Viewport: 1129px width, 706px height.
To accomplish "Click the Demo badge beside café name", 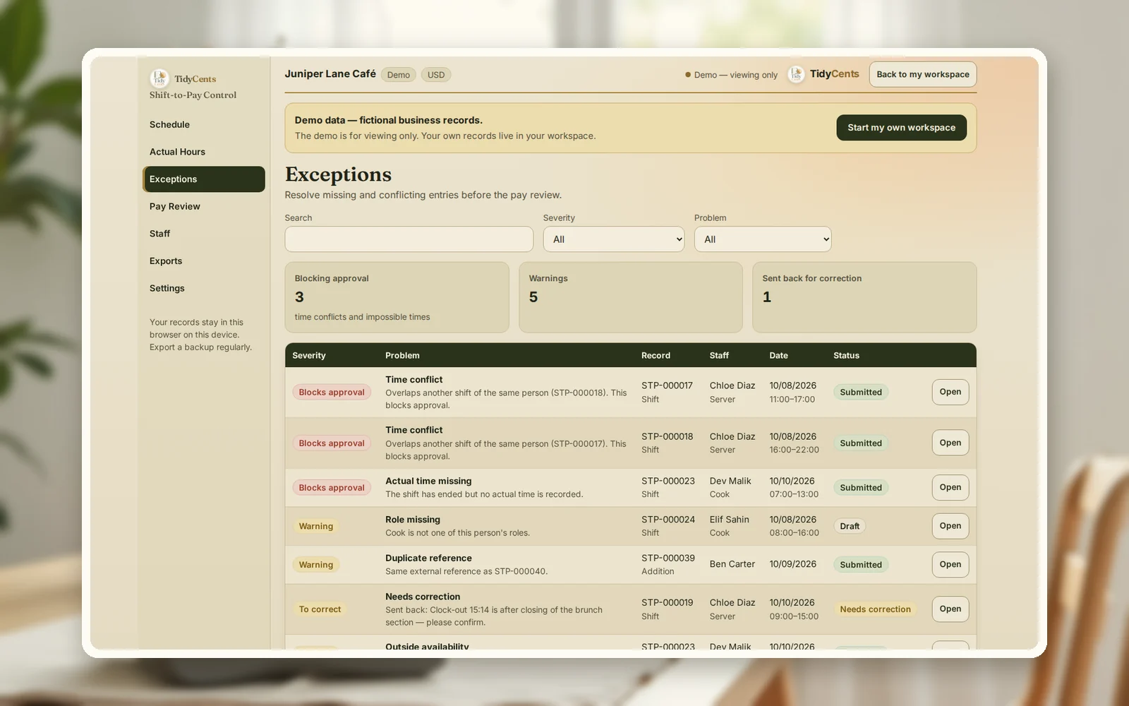I will 398,75.
